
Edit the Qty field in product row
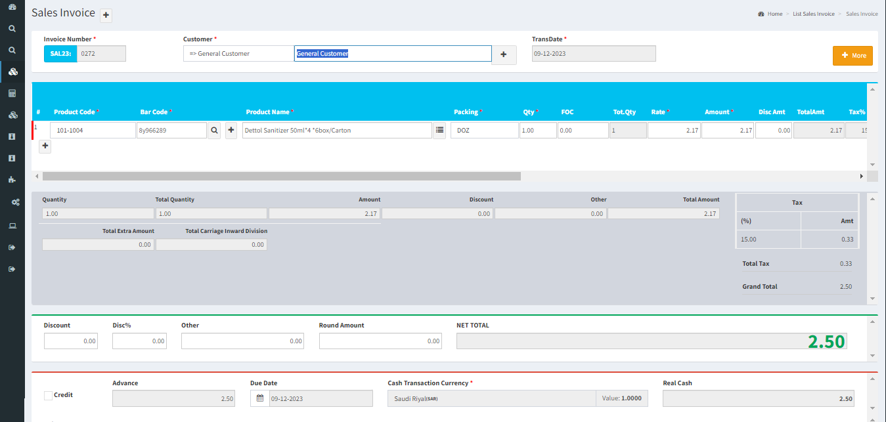tap(538, 131)
